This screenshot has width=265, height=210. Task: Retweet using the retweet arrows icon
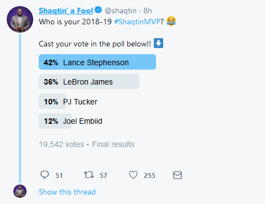[89, 175]
